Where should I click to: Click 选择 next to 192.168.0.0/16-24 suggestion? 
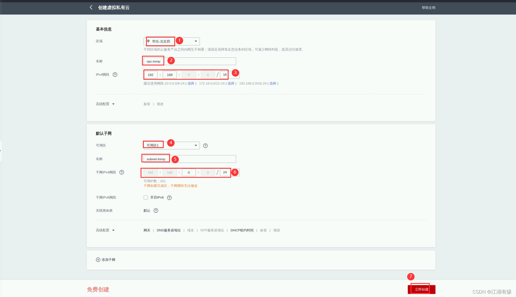pos(273,83)
